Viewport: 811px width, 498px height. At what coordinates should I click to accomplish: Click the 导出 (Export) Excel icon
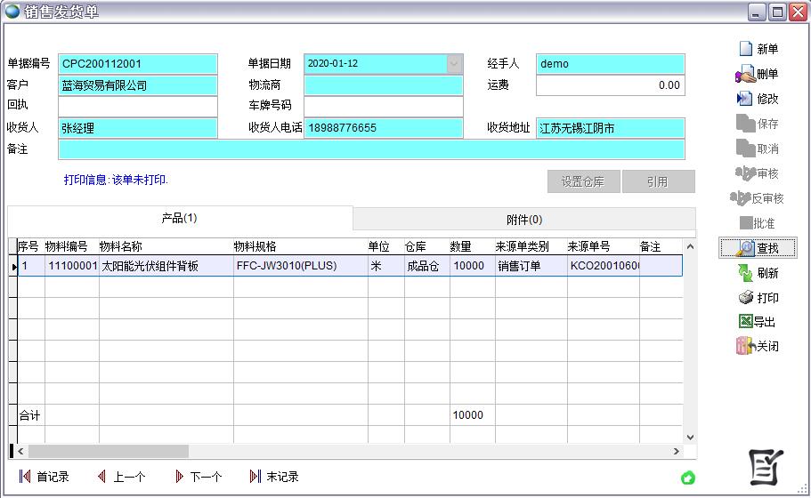(745, 322)
